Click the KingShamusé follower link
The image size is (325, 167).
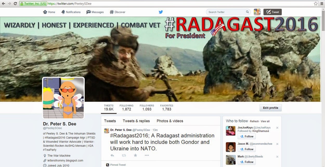click(261, 131)
